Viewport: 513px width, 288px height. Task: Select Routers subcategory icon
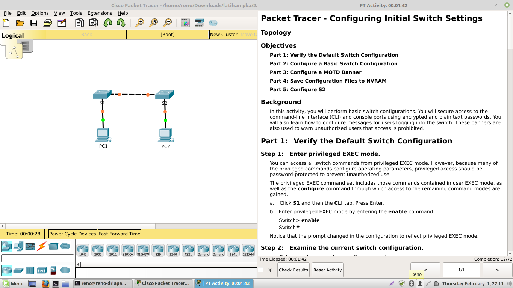(7, 270)
